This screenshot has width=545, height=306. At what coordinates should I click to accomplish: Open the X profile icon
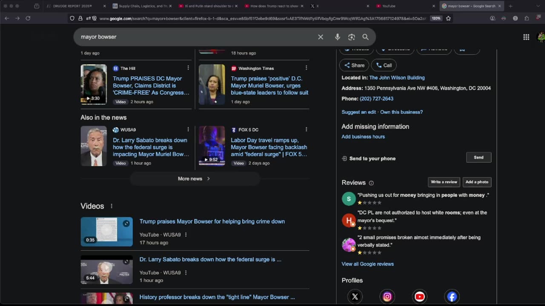click(355, 297)
